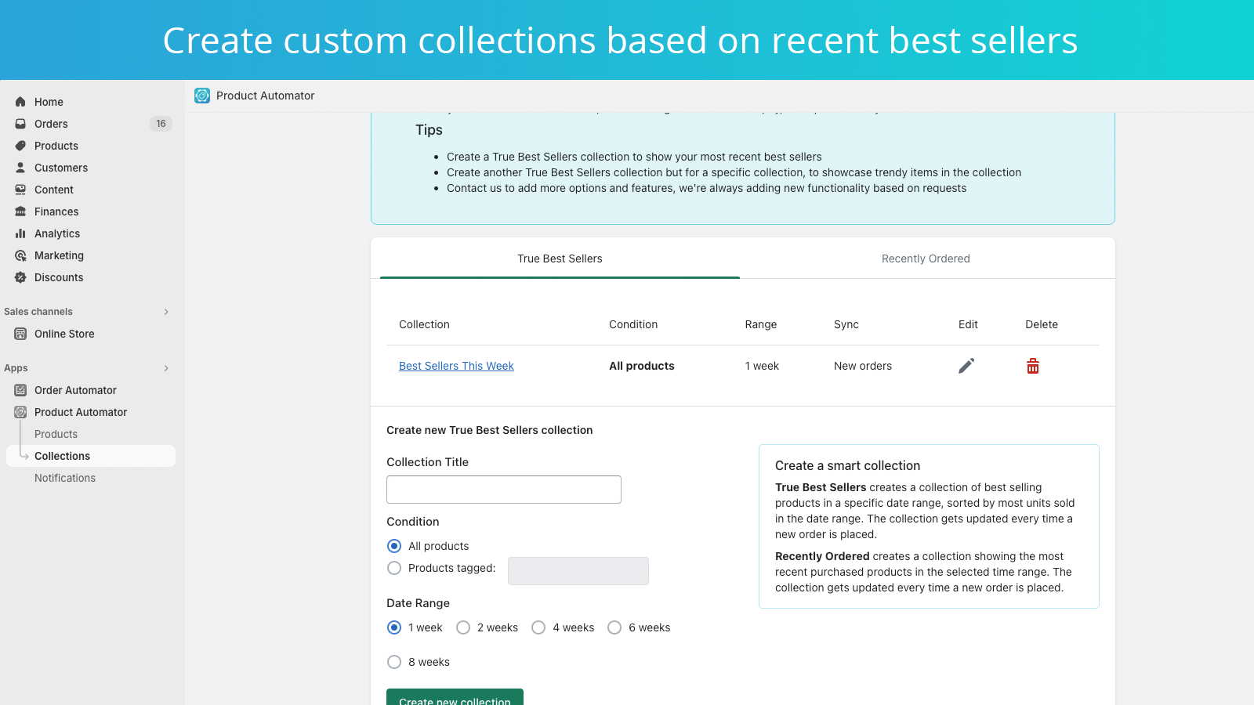Open Finances in the sidebar

56,211
